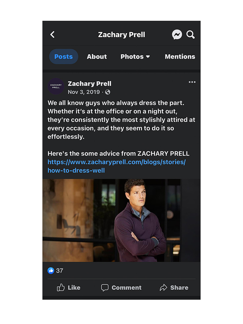Open the Mentions tab
Viewport: 243px width, 324px height.
pos(180,57)
